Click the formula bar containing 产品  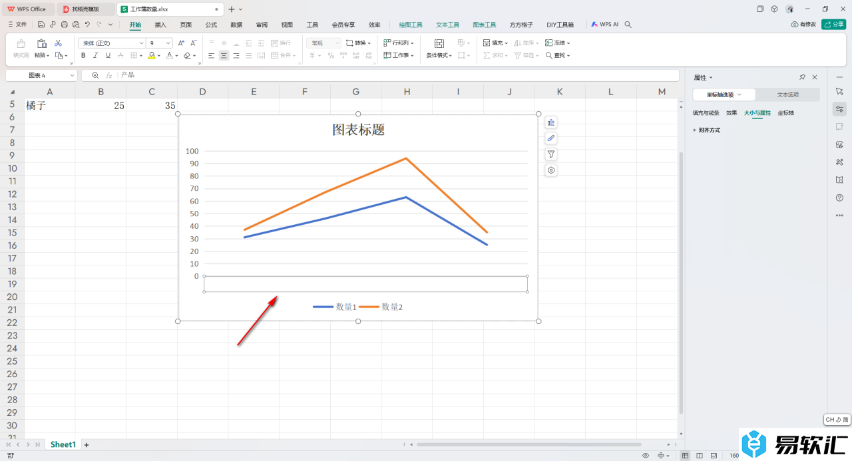tap(398, 75)
